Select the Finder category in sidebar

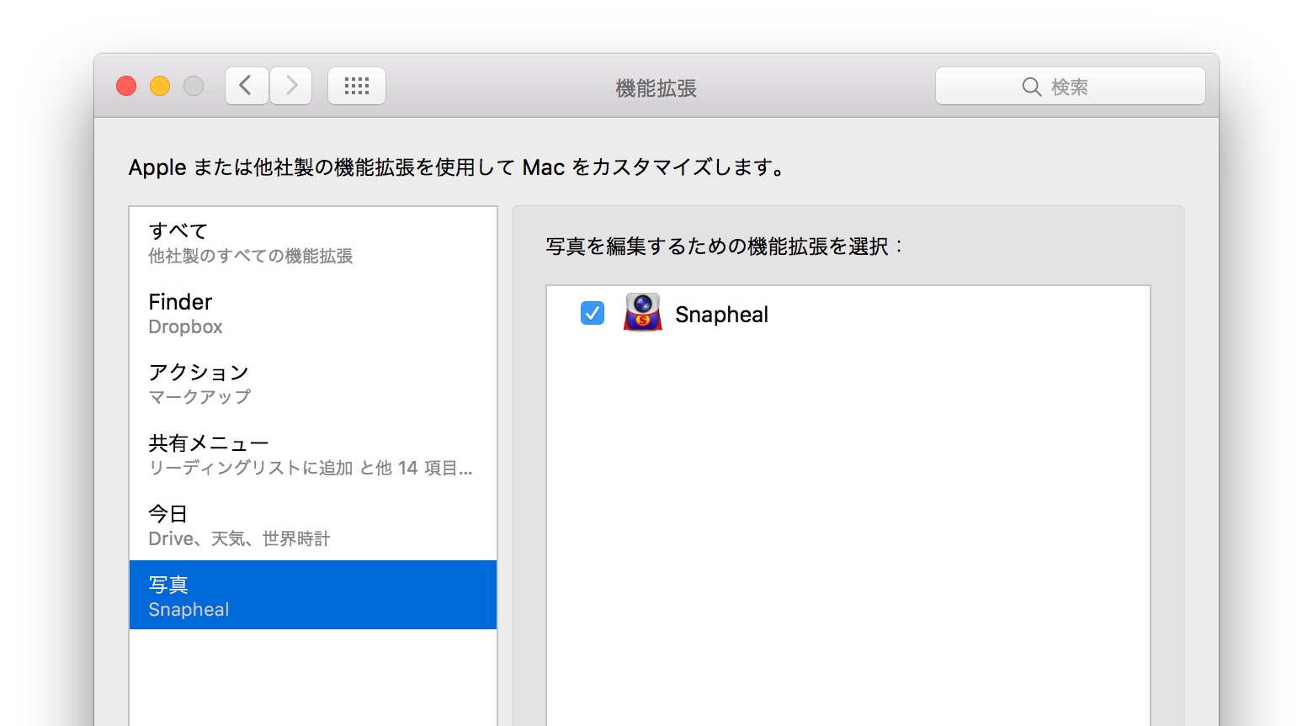click(313, 313)
